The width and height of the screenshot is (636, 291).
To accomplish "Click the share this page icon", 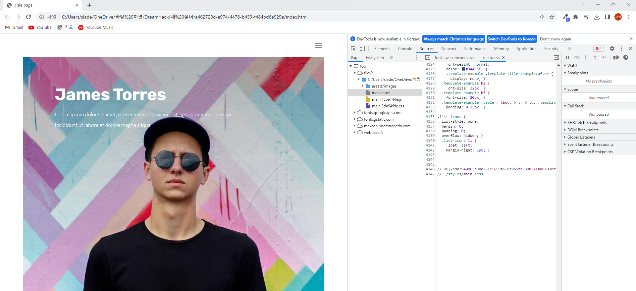I will (541, 17).
